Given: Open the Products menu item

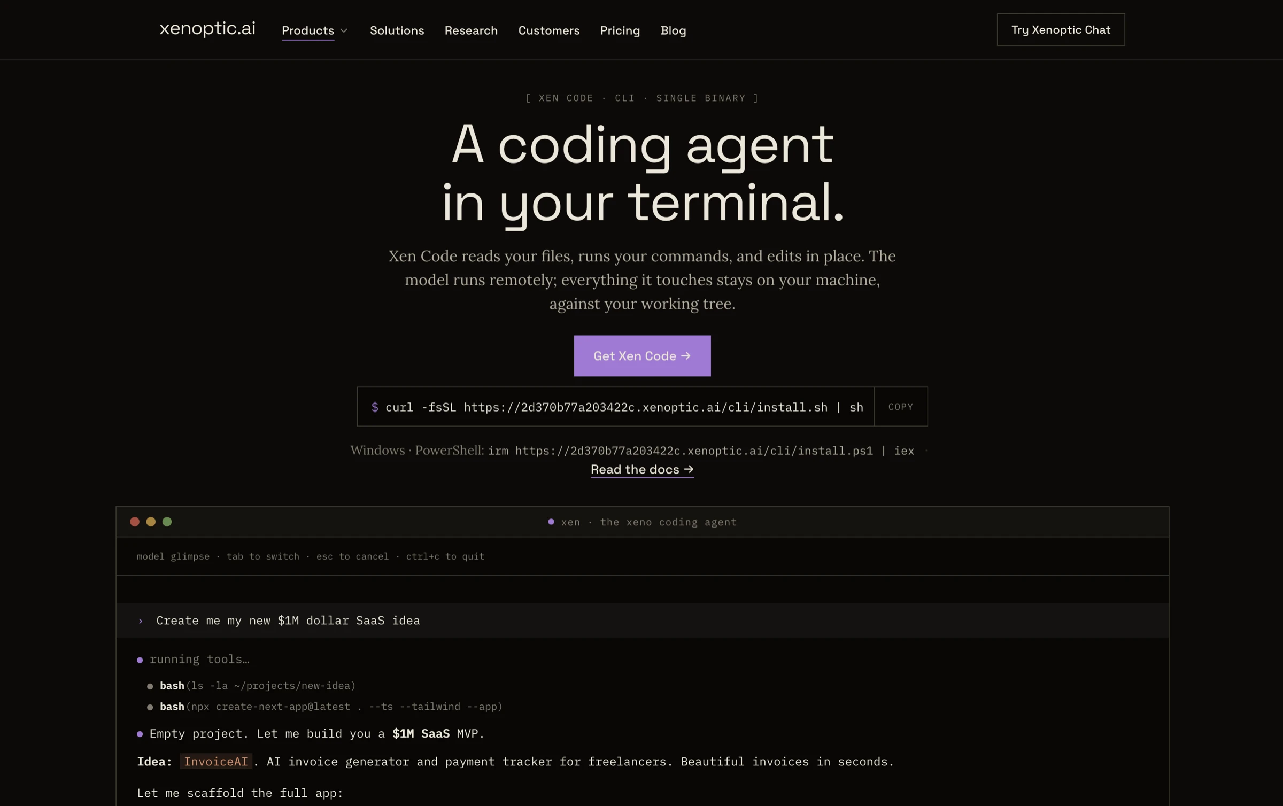Looking at the screenshot, I should click(308, 30).
